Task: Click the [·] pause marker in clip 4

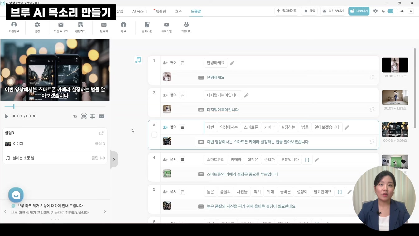Action: coord(307,160)
